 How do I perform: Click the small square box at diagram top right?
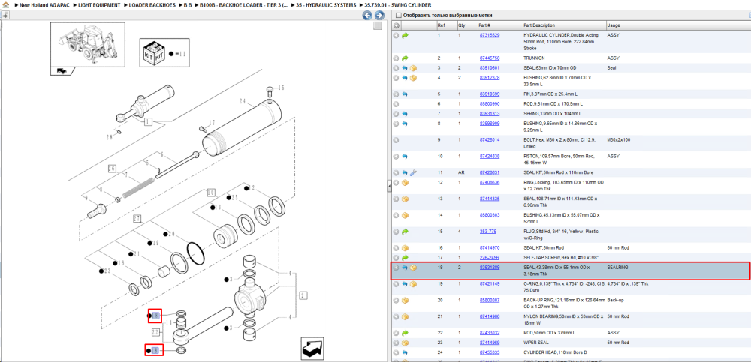pos(378,25)
